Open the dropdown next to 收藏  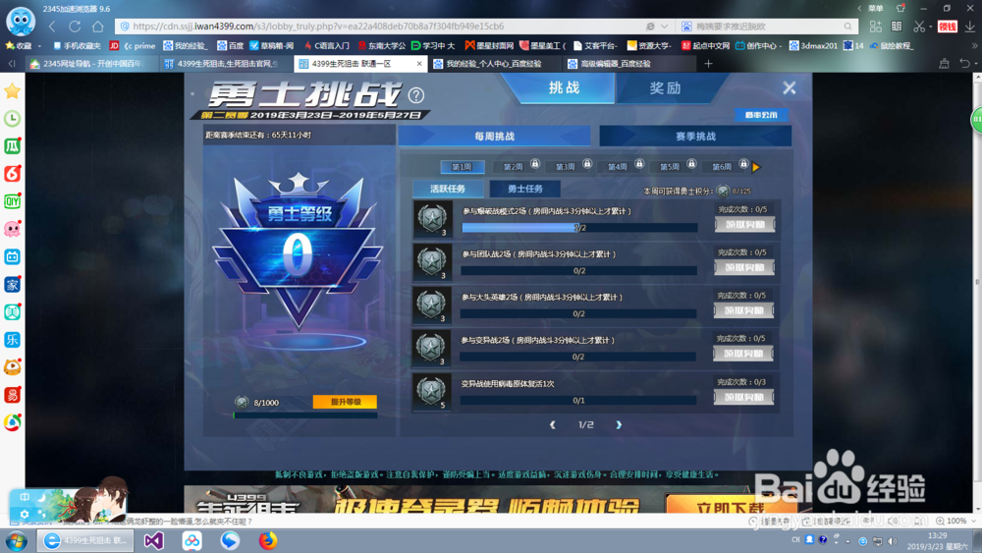(x=39, y=46)
